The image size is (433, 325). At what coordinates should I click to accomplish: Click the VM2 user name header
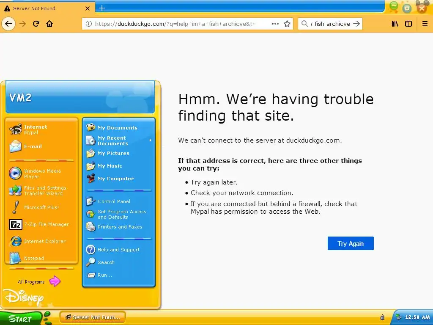(x=20, y=98)
